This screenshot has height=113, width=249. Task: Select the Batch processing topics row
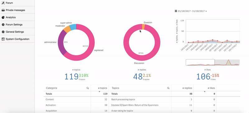pyautogui.click(x=163, y=100)
